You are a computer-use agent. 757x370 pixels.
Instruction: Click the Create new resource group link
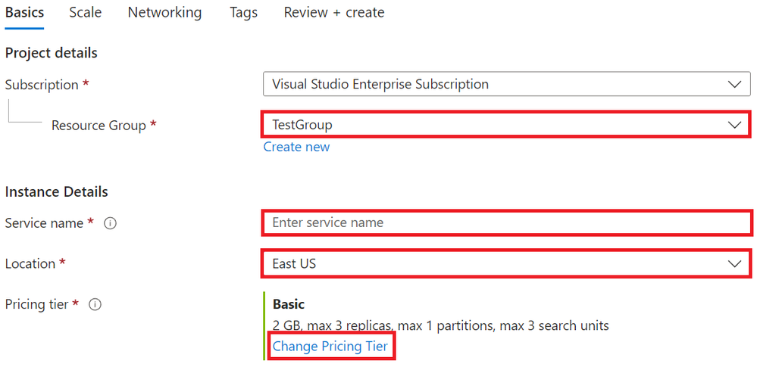[x=296, y=147]
